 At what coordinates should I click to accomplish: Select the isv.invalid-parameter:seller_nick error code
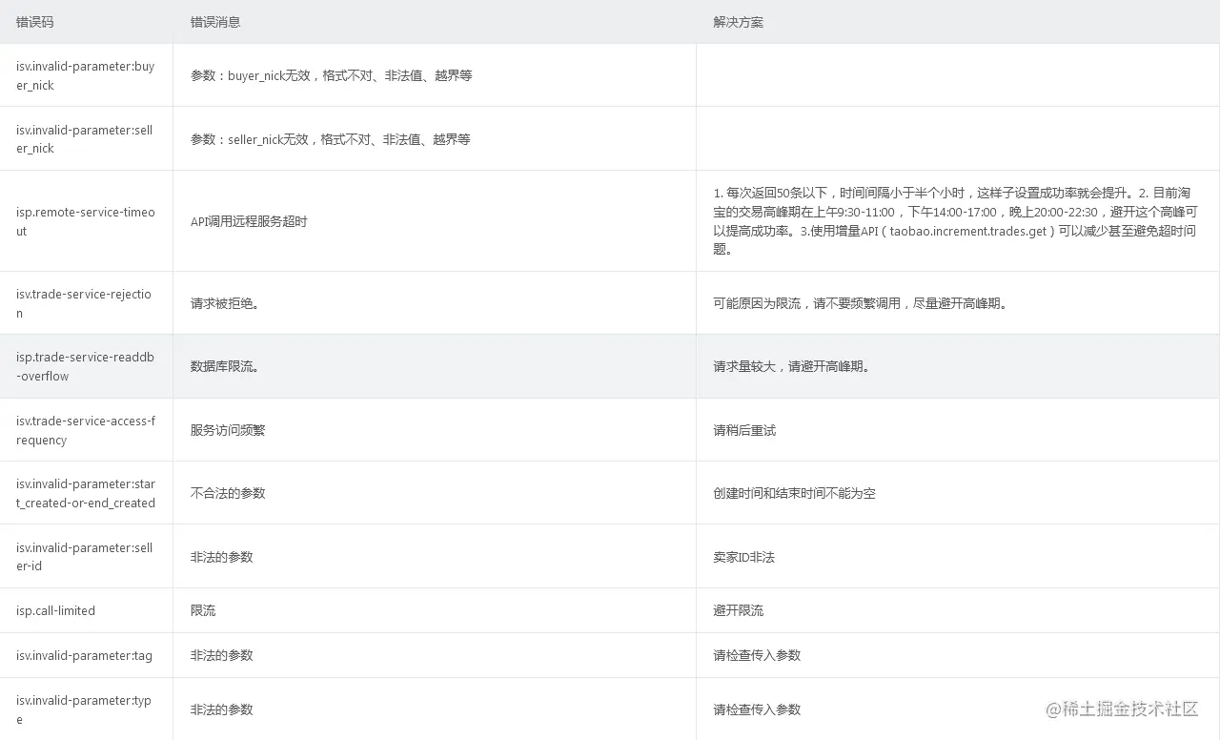pos(84,138)
